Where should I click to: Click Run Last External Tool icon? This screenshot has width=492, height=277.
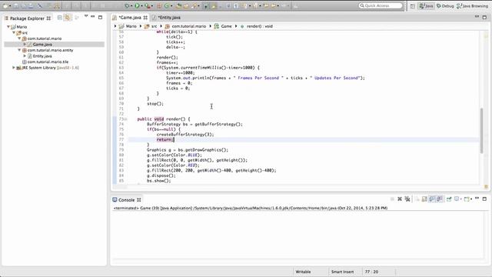point(147,5)
